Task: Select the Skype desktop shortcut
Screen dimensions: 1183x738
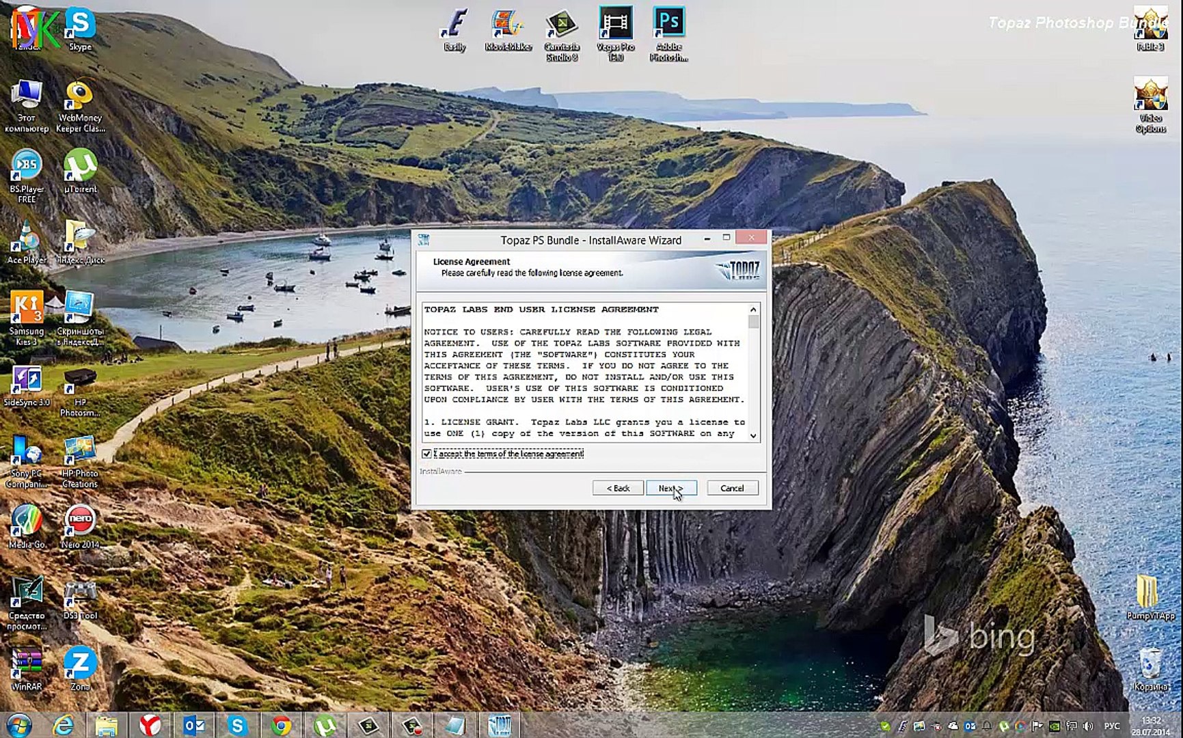Action: pos(80,29)
